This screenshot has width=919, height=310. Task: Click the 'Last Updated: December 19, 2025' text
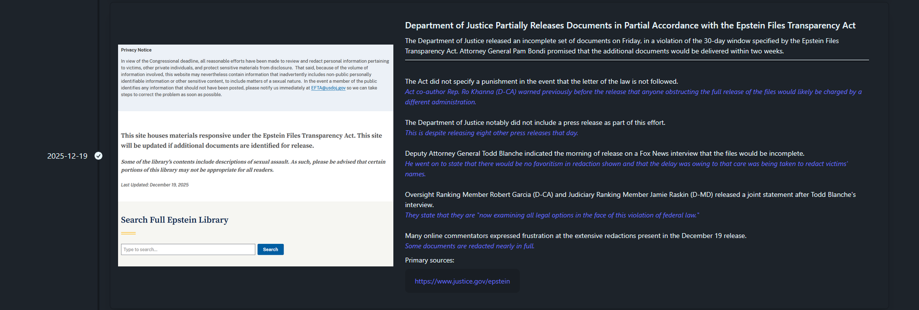pos(155,185)
